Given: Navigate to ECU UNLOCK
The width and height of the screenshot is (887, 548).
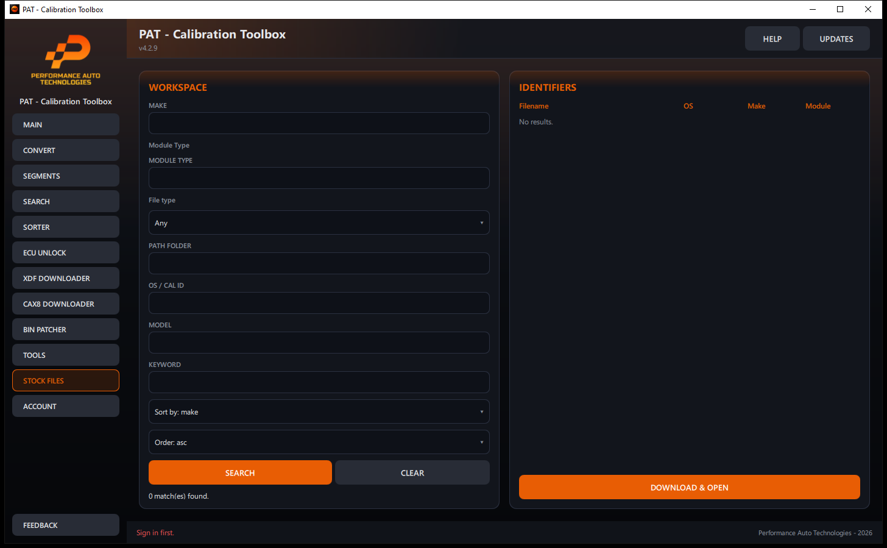Looking at the screenshot, I should 66,252.
